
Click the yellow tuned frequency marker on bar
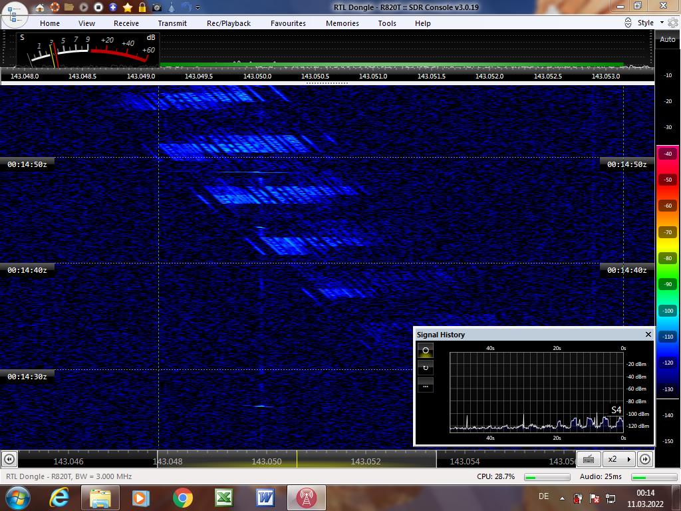tap(297, 459)
